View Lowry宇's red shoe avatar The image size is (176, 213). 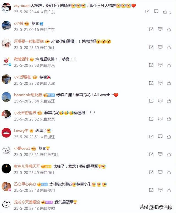click(6, 133)
